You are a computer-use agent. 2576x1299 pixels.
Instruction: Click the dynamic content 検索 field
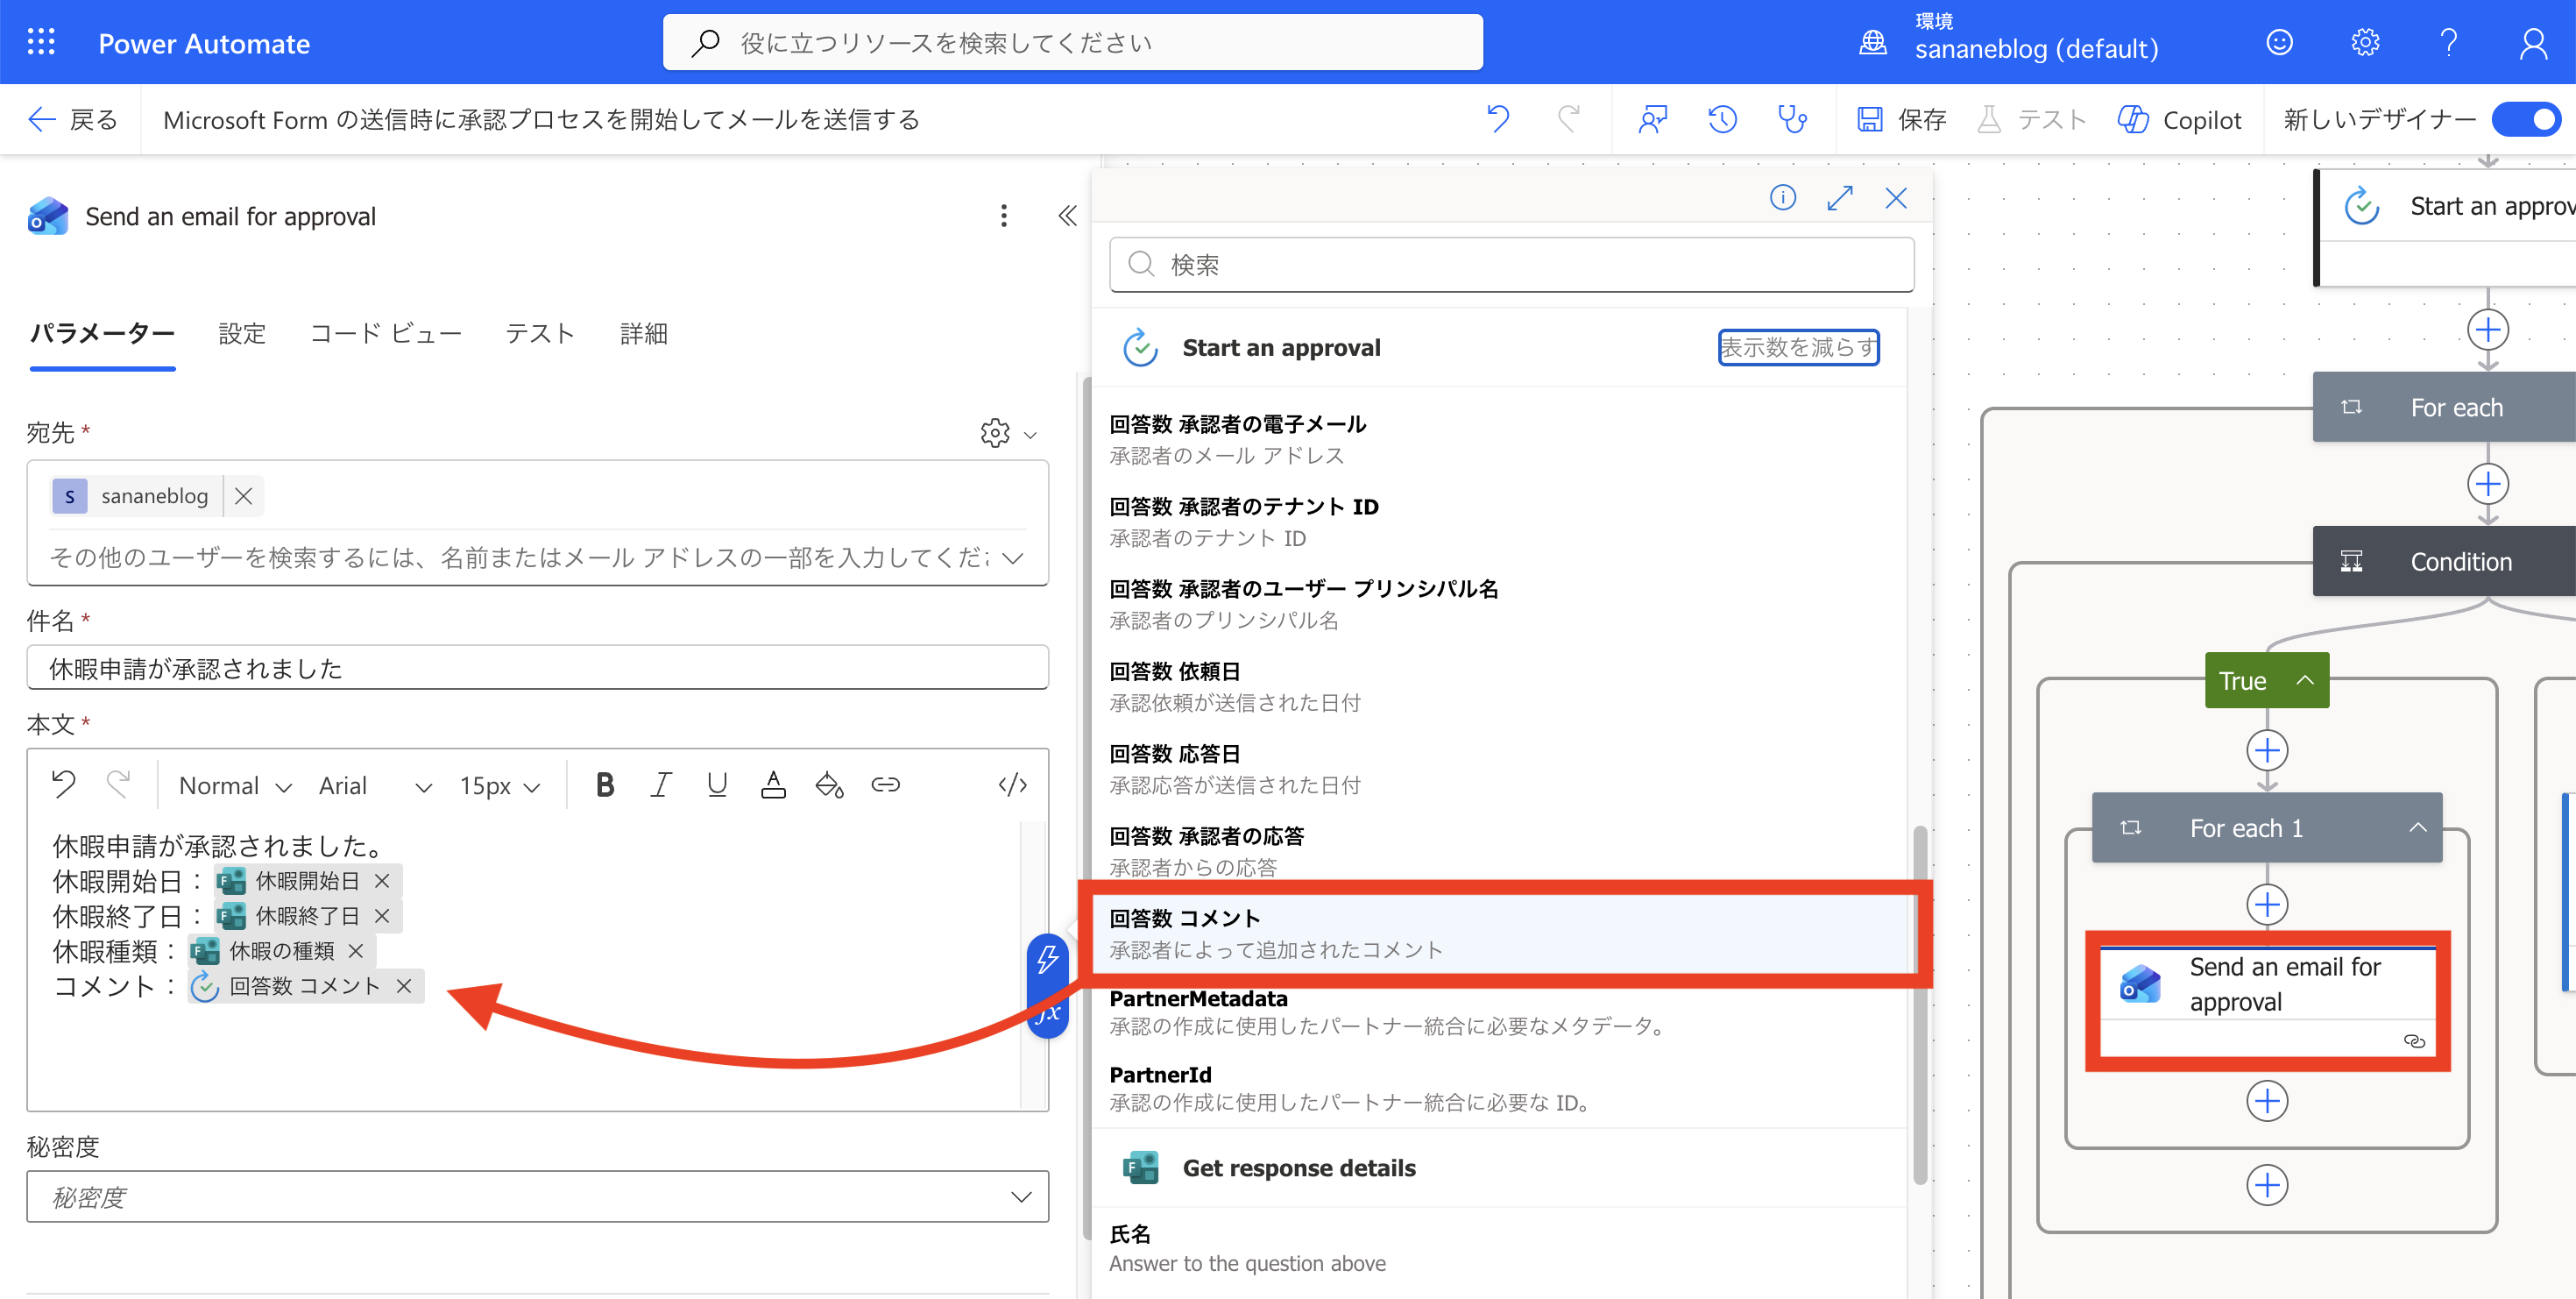pyautogui.click(x=1511, y=264)
